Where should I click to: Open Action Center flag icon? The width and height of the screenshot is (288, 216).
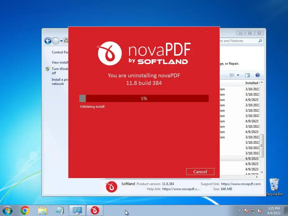tap(246, 211)
